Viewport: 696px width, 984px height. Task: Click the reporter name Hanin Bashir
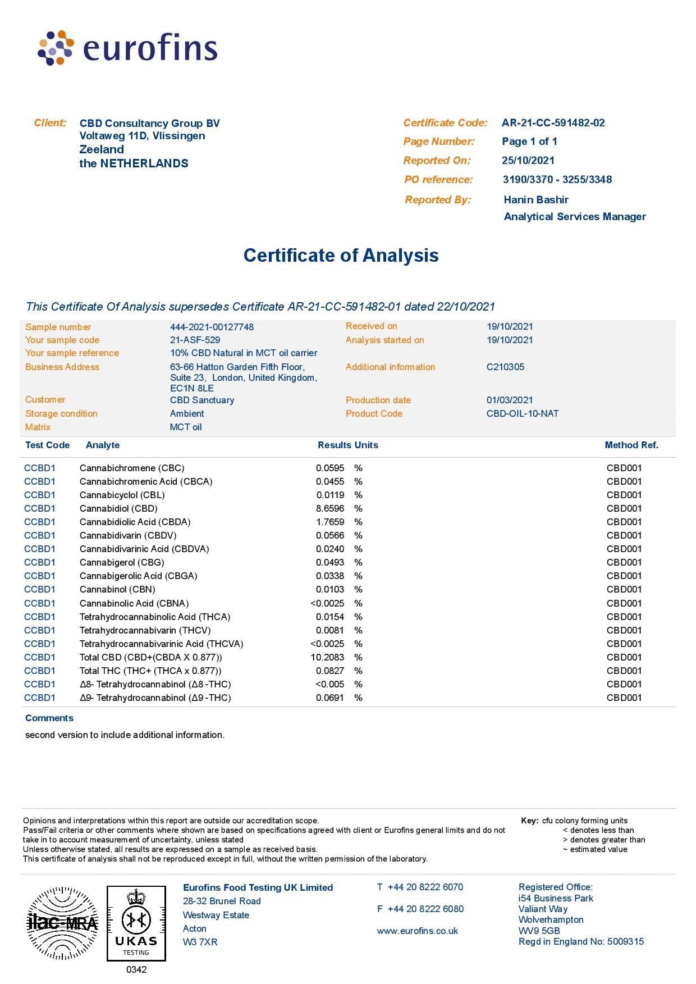pyautogui.click(x=535, y=200)
